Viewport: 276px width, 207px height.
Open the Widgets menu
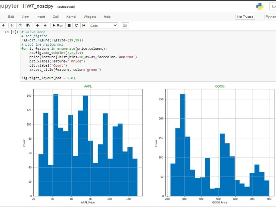[90, 17]
